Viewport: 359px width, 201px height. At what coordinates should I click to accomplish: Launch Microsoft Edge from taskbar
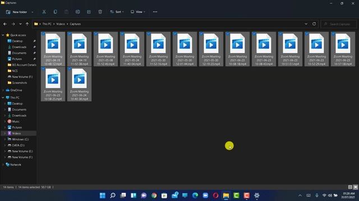click(195, 195)
